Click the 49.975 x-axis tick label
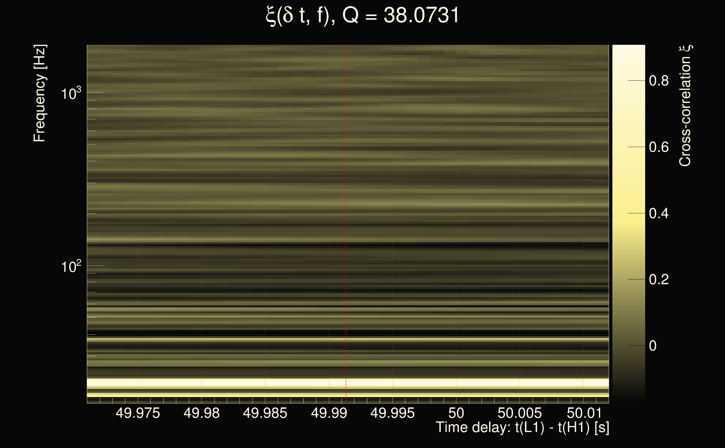 click(138, 413)
